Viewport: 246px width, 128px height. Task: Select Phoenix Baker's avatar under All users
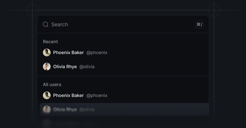47,95
